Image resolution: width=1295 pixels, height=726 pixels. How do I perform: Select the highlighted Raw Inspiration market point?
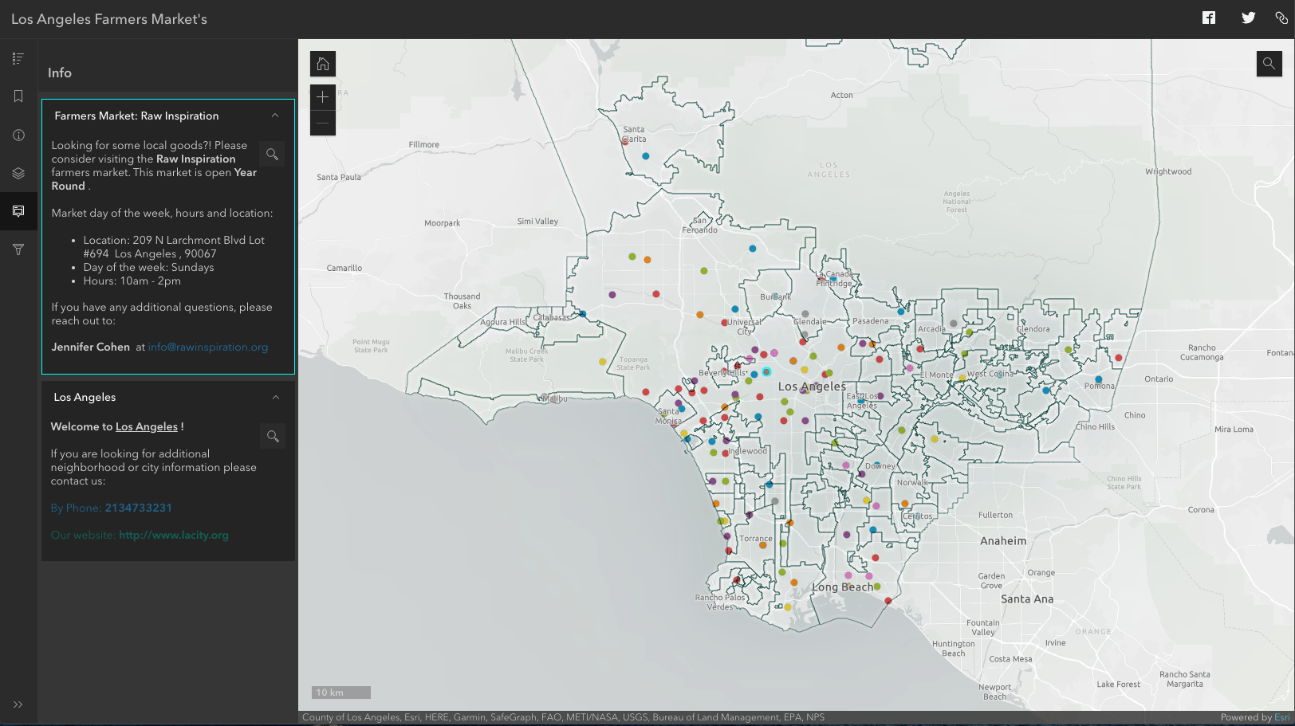tap(766, 372)
